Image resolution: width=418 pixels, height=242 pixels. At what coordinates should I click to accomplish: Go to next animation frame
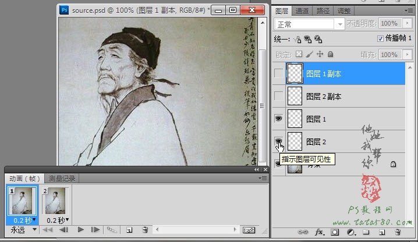[95, 229]
